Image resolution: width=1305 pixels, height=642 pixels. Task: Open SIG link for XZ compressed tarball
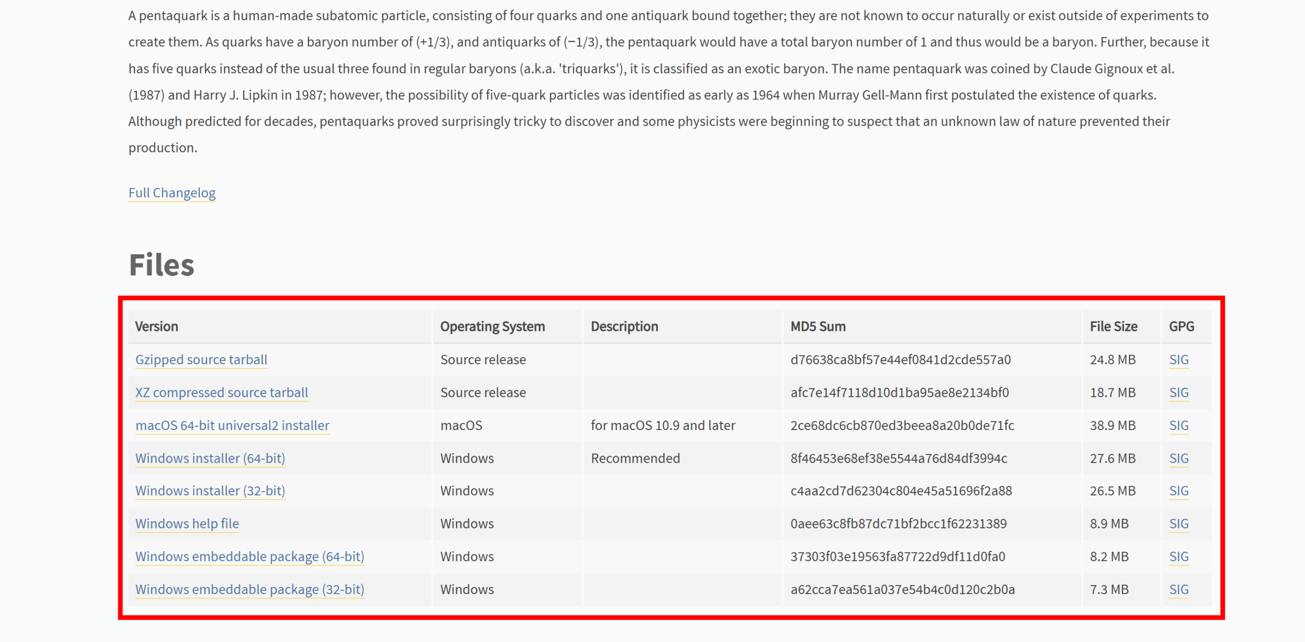pos(1179,392)
